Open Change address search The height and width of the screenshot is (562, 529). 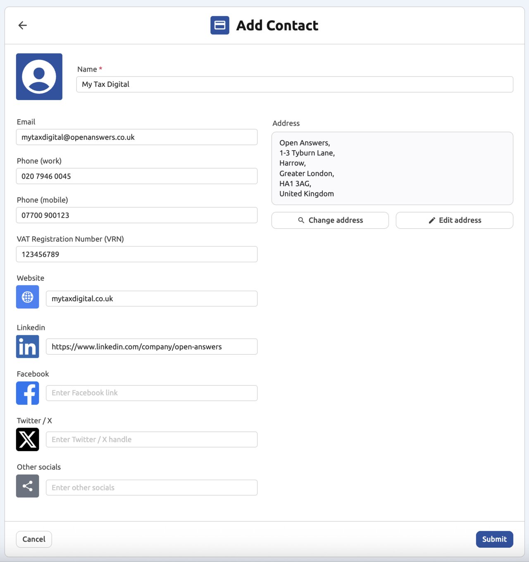coord(330,220)
